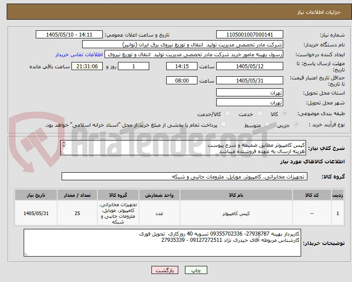Image resolution: width=352 pixels, height=282 pixels.
Task: Click the delivery city field تهران
Action: [249, 103]
